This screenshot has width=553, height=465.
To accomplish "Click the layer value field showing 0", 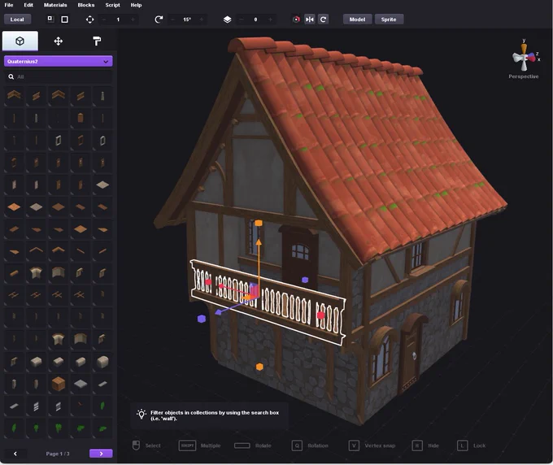I will [x=255, y=20].
